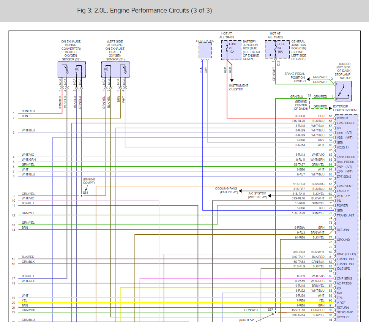369x327 pixels.
Task: Click the Fuse 54 15A symbol
Action: 276,48
